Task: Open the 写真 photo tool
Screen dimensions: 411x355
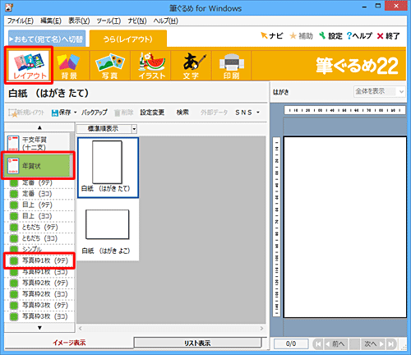Action: coord(109,66)
